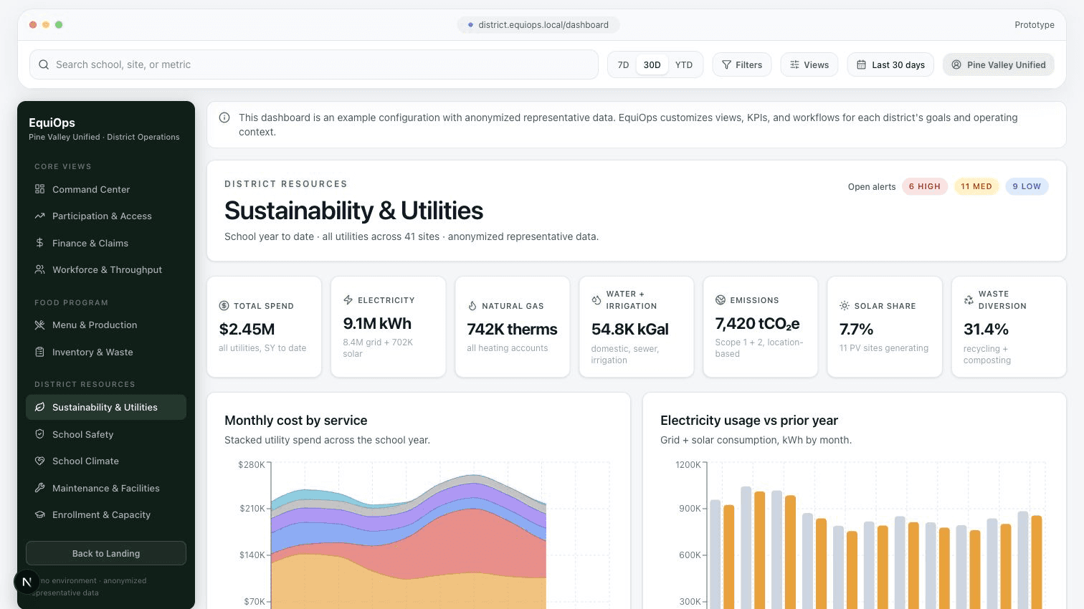Click the Views sliders icon

(794, 64)
